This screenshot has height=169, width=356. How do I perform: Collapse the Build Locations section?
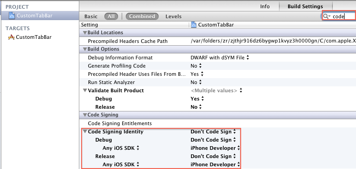85,32
